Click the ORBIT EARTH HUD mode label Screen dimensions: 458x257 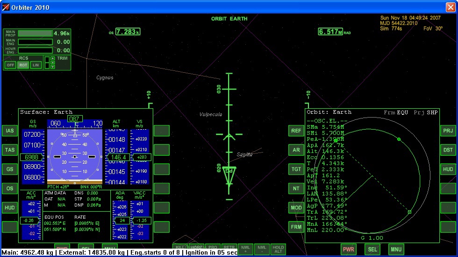click(x=229, y=19)
